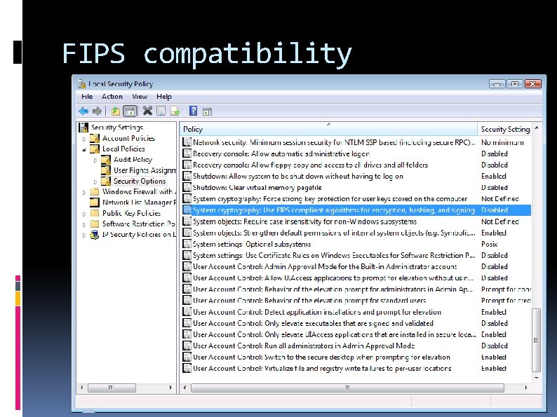The width and height of the screenshot is (557, 417).
Task: Open Help via blue question mark icon
Action: pos(193,111)
